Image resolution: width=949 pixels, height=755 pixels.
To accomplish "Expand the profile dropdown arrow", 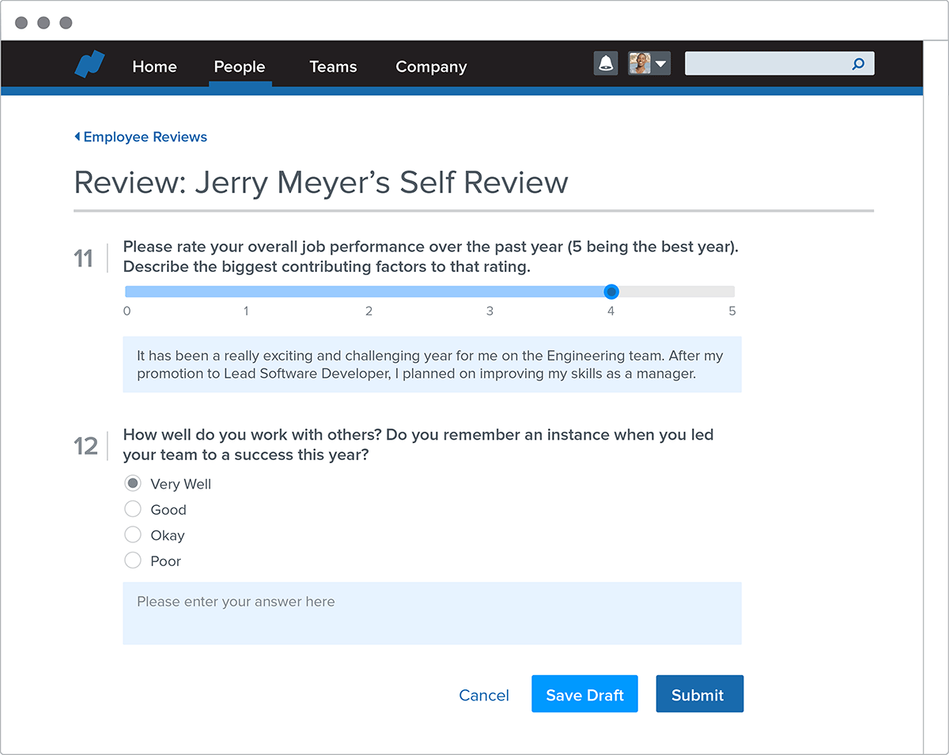I will point(661,64).
